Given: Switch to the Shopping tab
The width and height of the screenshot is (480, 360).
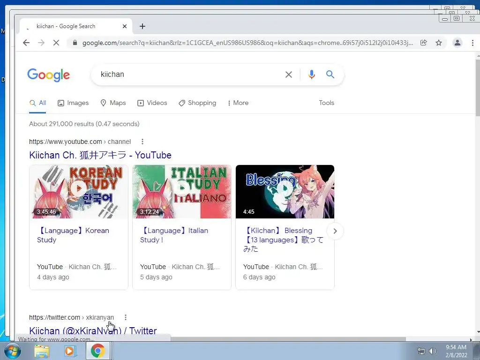Looking at the screenshot, I should click(x=197, y=103).
